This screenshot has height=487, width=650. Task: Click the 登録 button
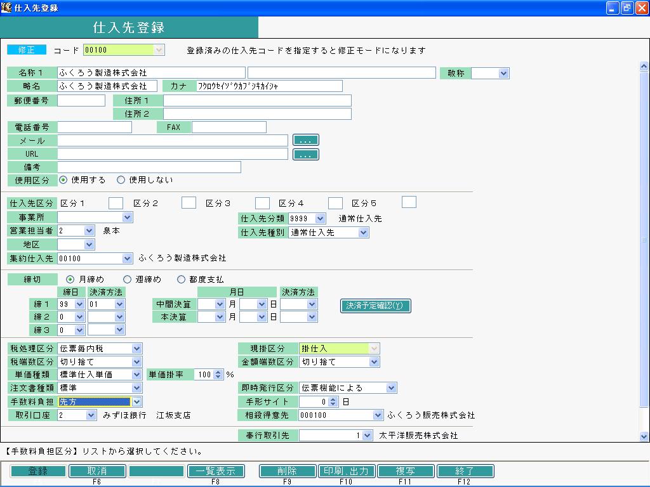point(38,471)
